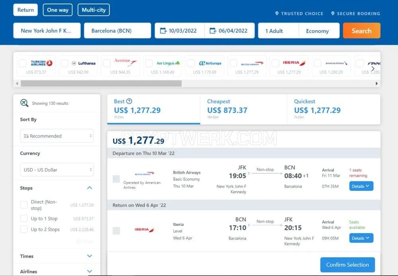Click the return date calendar icon
The height and width of the screenshot is (276, 398).
point(213,31)
